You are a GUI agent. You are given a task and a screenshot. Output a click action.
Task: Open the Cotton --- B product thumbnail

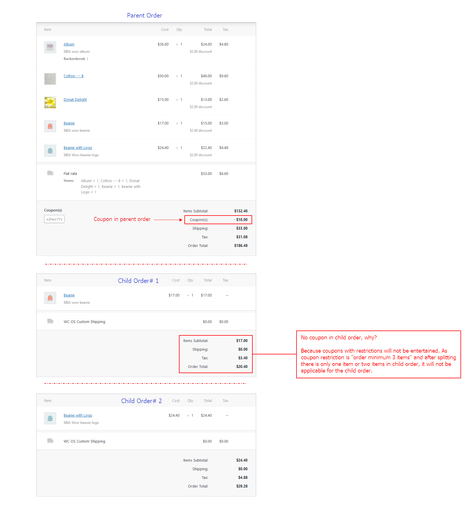click(50, 79)
